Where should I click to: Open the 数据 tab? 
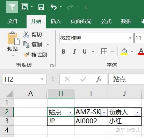(126, 21)
